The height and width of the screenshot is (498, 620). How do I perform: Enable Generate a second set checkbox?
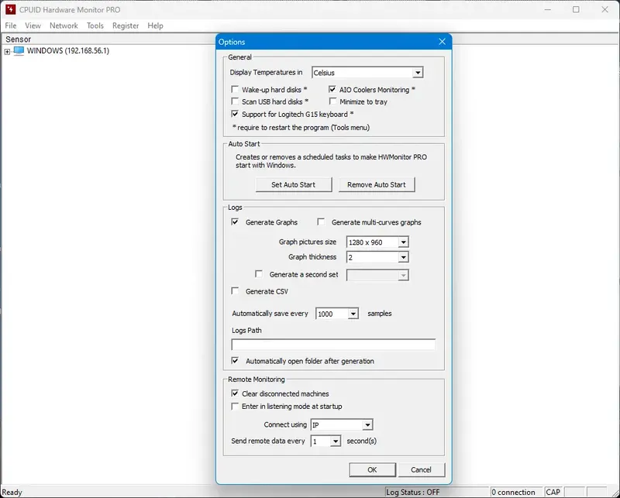click(x=259, y=274)
